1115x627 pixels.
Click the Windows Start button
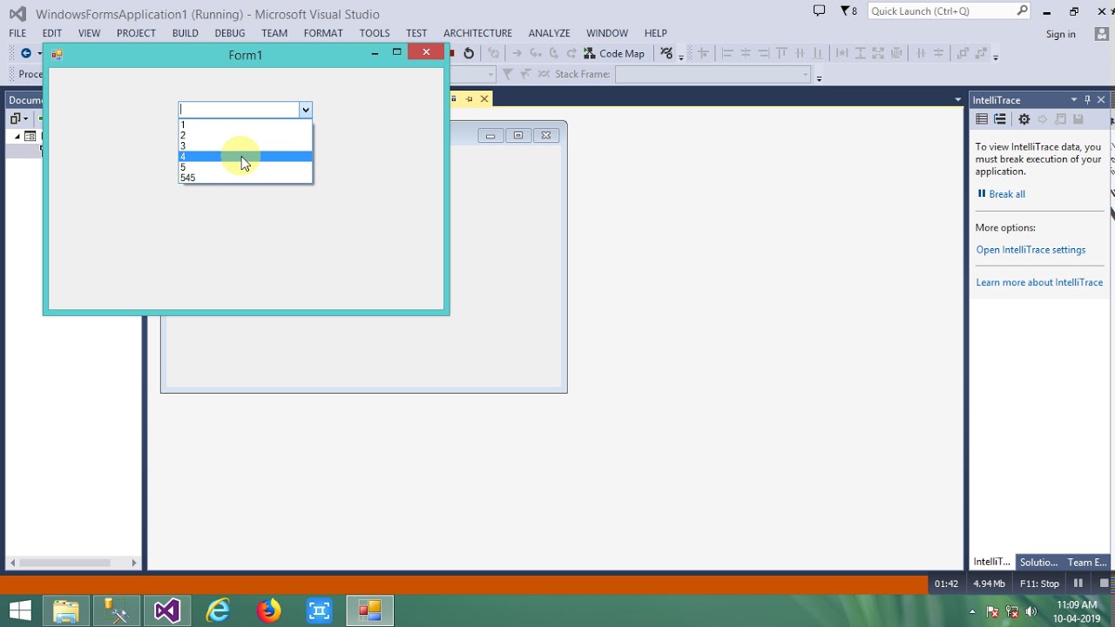[x=19, y=610]
